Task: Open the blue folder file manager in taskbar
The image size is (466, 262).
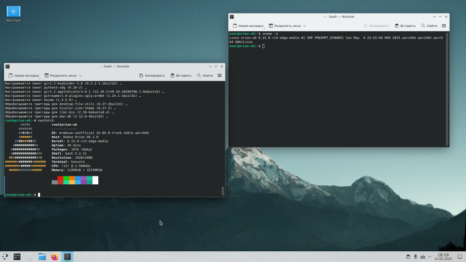Action: coord(42,256)
